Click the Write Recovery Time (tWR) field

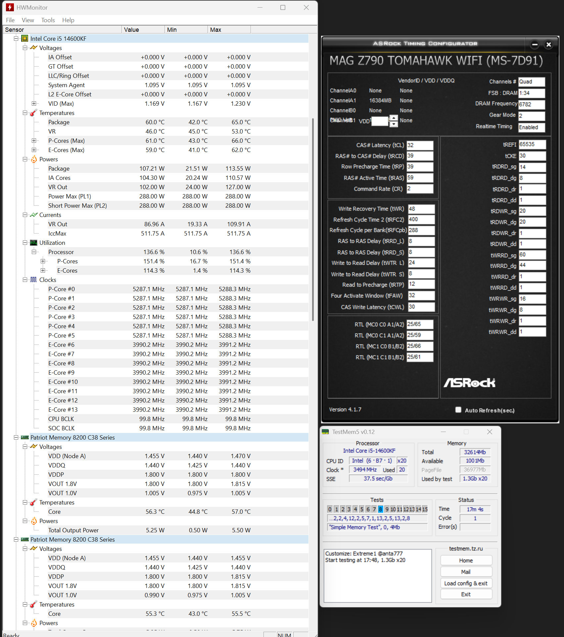421,209
